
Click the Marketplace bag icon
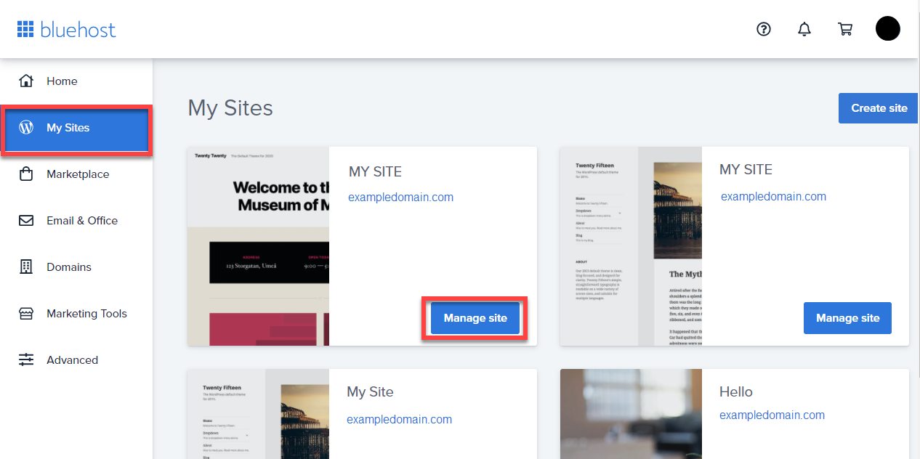(26, 174)
